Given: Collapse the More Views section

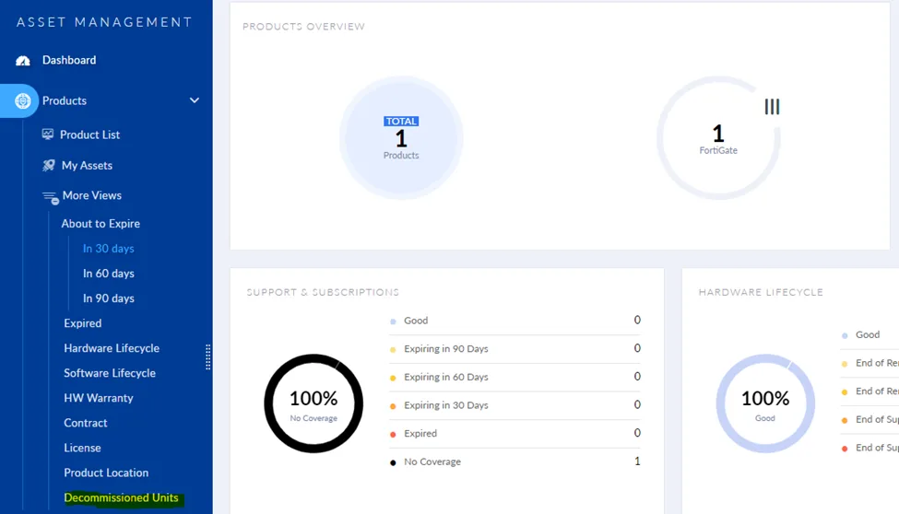Looking at the screenshot, I should [x=91, y=195].
